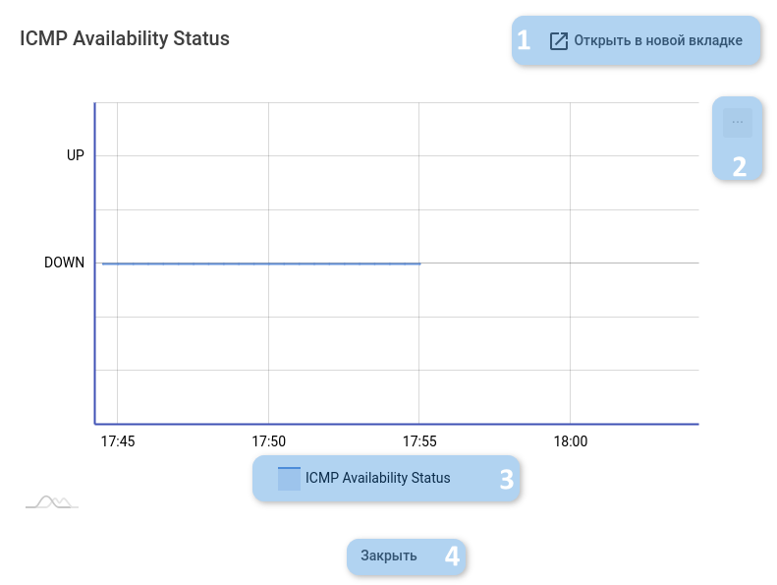Open the three-dots chart options menu
The height and width of the screenshot is (585, 777).
click(738, 122)
